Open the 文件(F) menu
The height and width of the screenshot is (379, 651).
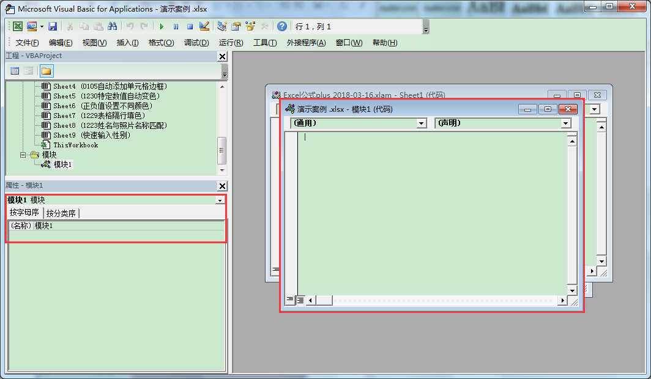27,43
